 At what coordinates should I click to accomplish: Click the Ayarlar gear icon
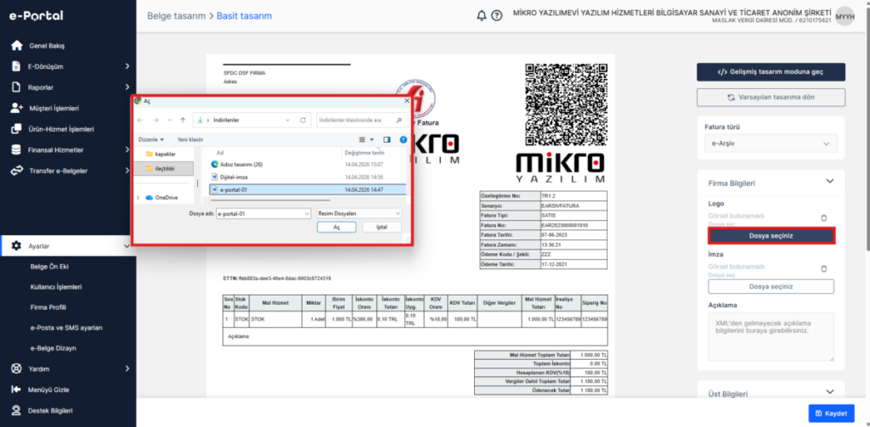pos(17,245)
